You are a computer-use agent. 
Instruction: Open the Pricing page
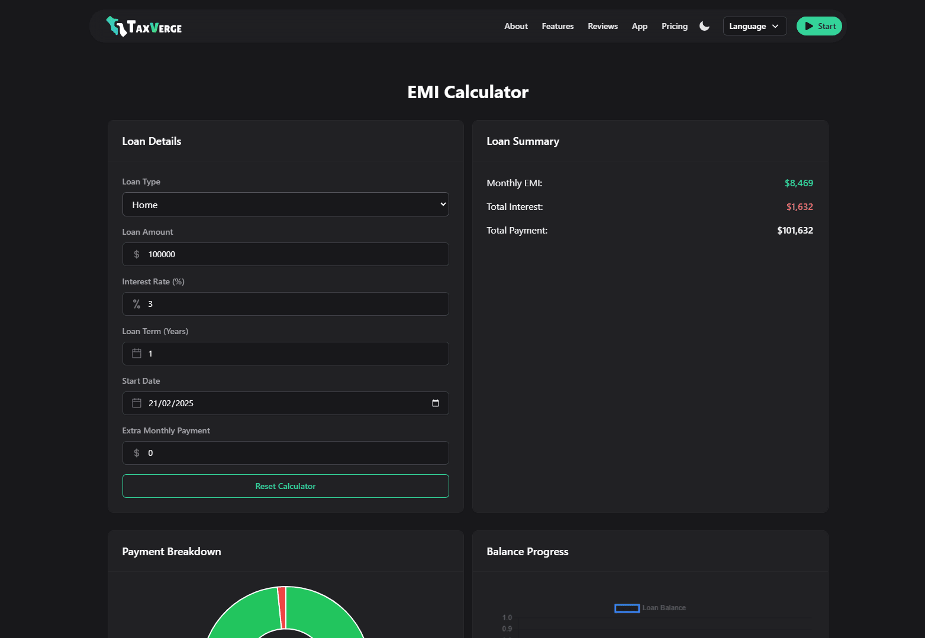tap(675, 26)
